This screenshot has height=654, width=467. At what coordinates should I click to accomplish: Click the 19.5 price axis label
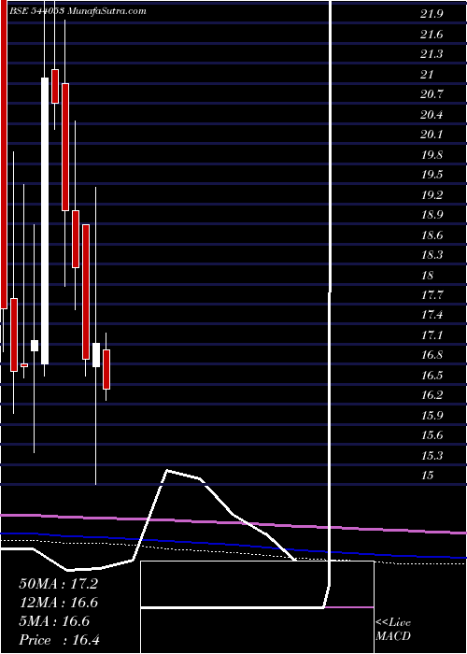432,175
